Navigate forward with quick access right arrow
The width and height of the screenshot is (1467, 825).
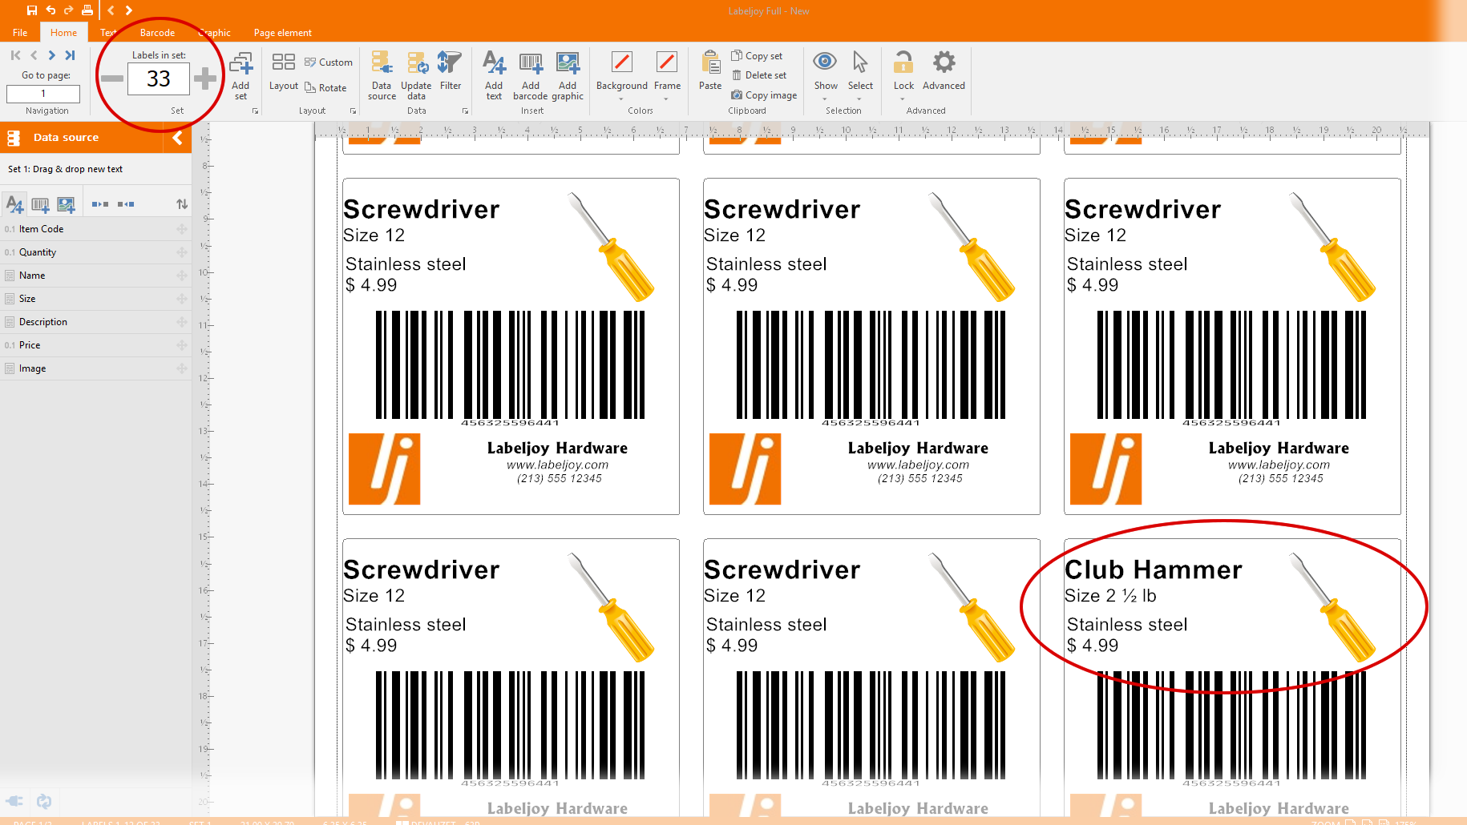pyautogui.click(x=128, y=10)
